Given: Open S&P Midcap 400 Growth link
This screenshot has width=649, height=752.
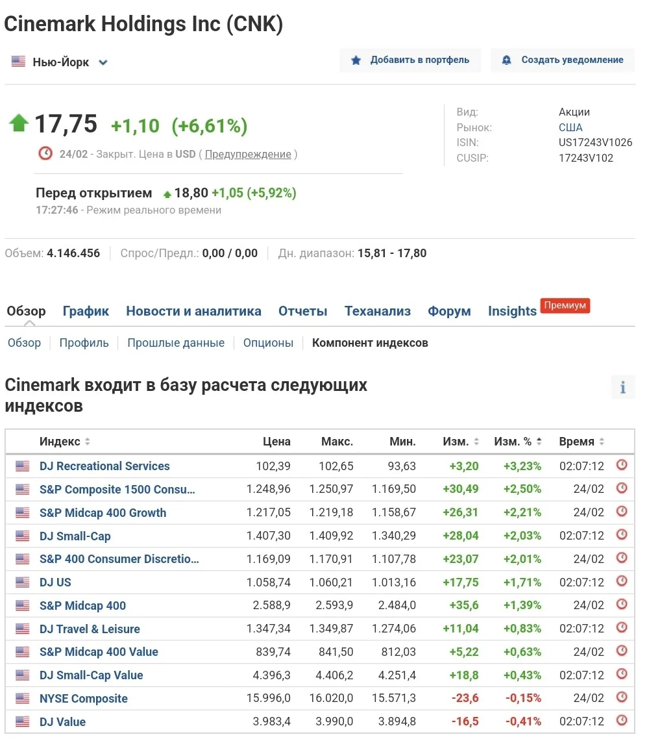Looking at the screenshot, I should (x=103, y=512).
